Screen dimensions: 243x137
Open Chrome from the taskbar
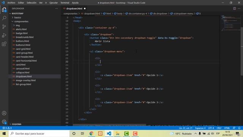(x=91, y=134)
